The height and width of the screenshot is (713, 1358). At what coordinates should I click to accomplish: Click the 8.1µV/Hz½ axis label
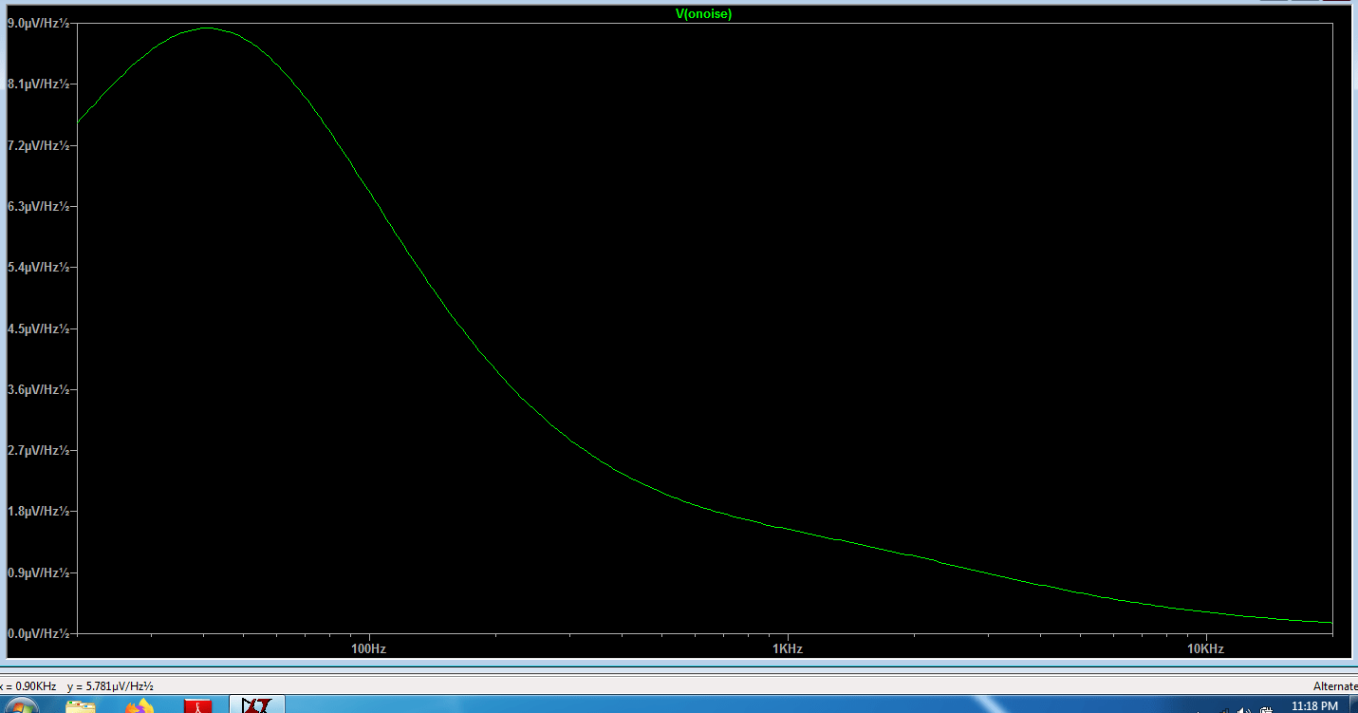tap(38, 84)
